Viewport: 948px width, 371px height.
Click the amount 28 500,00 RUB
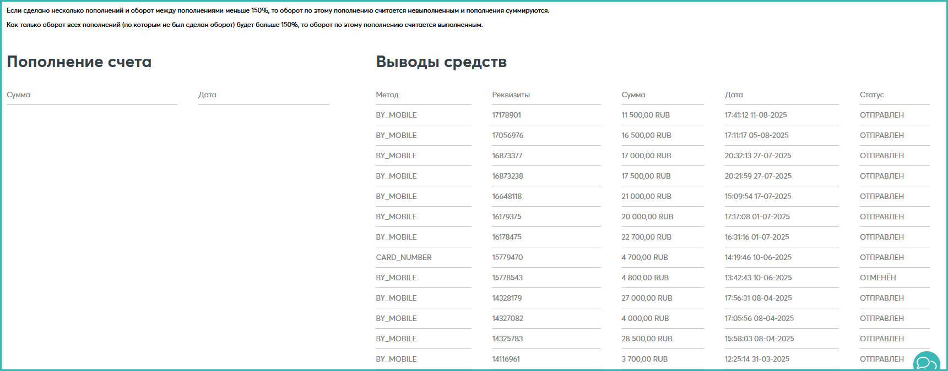tap(647, 339)
